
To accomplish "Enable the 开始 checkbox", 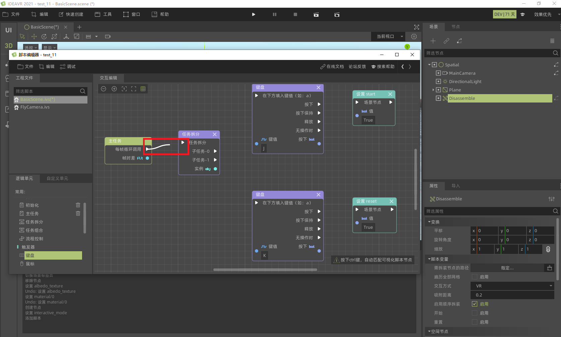I will (x=475, y=313).
